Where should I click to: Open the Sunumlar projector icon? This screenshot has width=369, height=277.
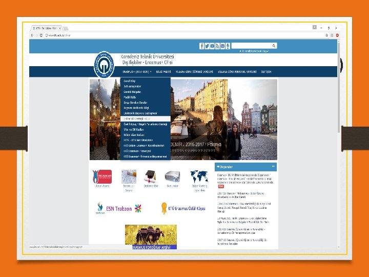pos(172,179)
